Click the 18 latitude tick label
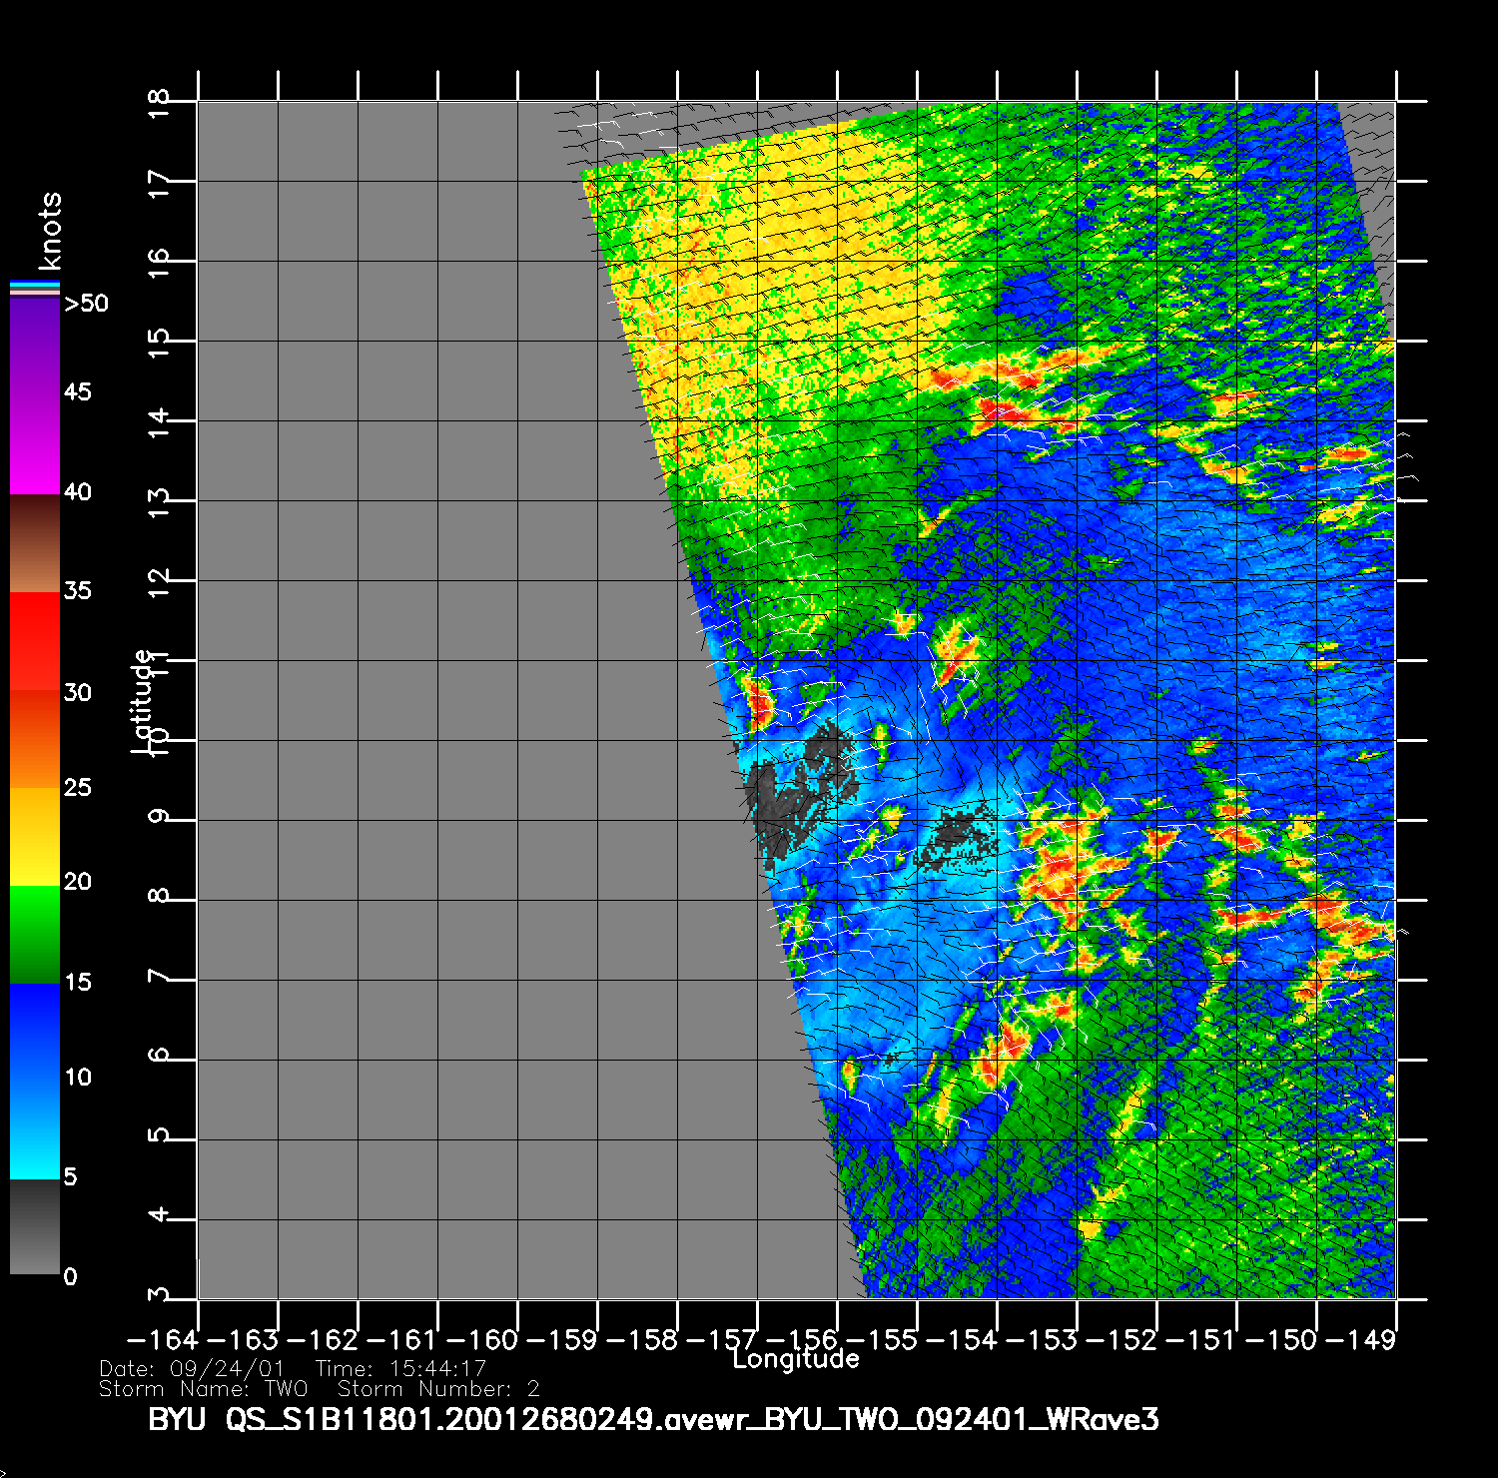Viewport: 1498px width, 1478px height. click(x=159, y=102)
